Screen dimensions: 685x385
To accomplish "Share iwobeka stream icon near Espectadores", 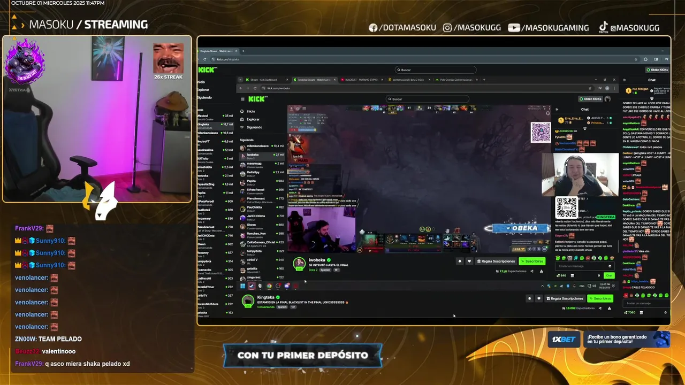I will [x=532, y=271].
